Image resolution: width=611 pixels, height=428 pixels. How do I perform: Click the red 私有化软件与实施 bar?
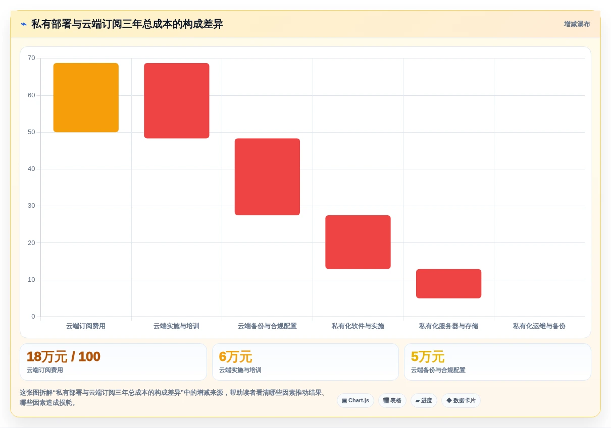point(358,242)
